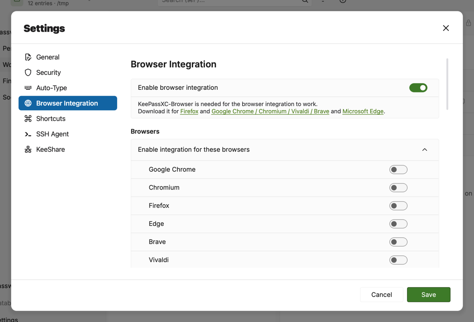This screenshot has width=474, height=322.
Task: Click the Cancel button
Action: click(382, 295)
